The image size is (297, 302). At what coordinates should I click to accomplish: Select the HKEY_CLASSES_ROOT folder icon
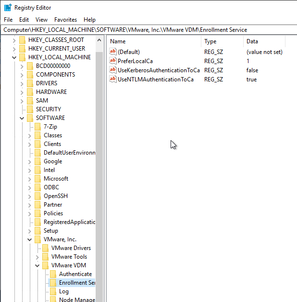[x=22, y=40]
